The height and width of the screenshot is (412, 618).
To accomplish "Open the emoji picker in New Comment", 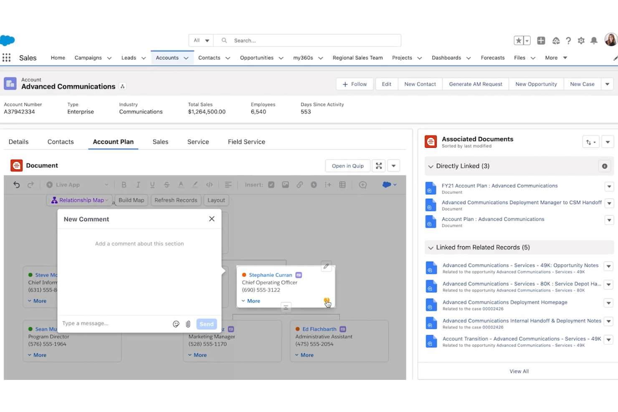I will pyautogui.click(x=176, y=324).
